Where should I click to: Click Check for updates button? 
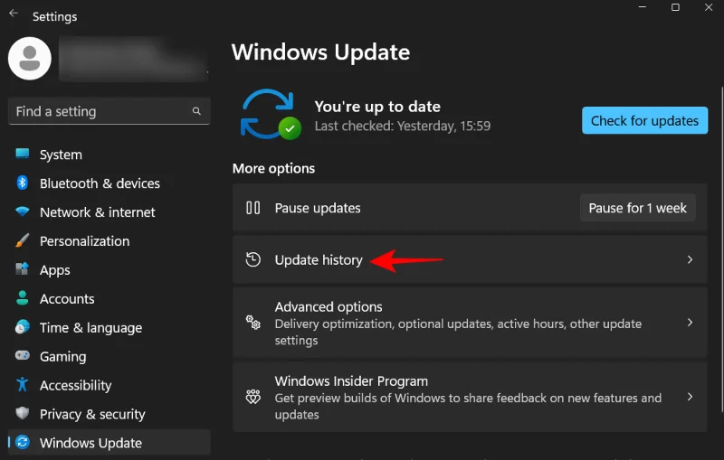pos(644,120)
